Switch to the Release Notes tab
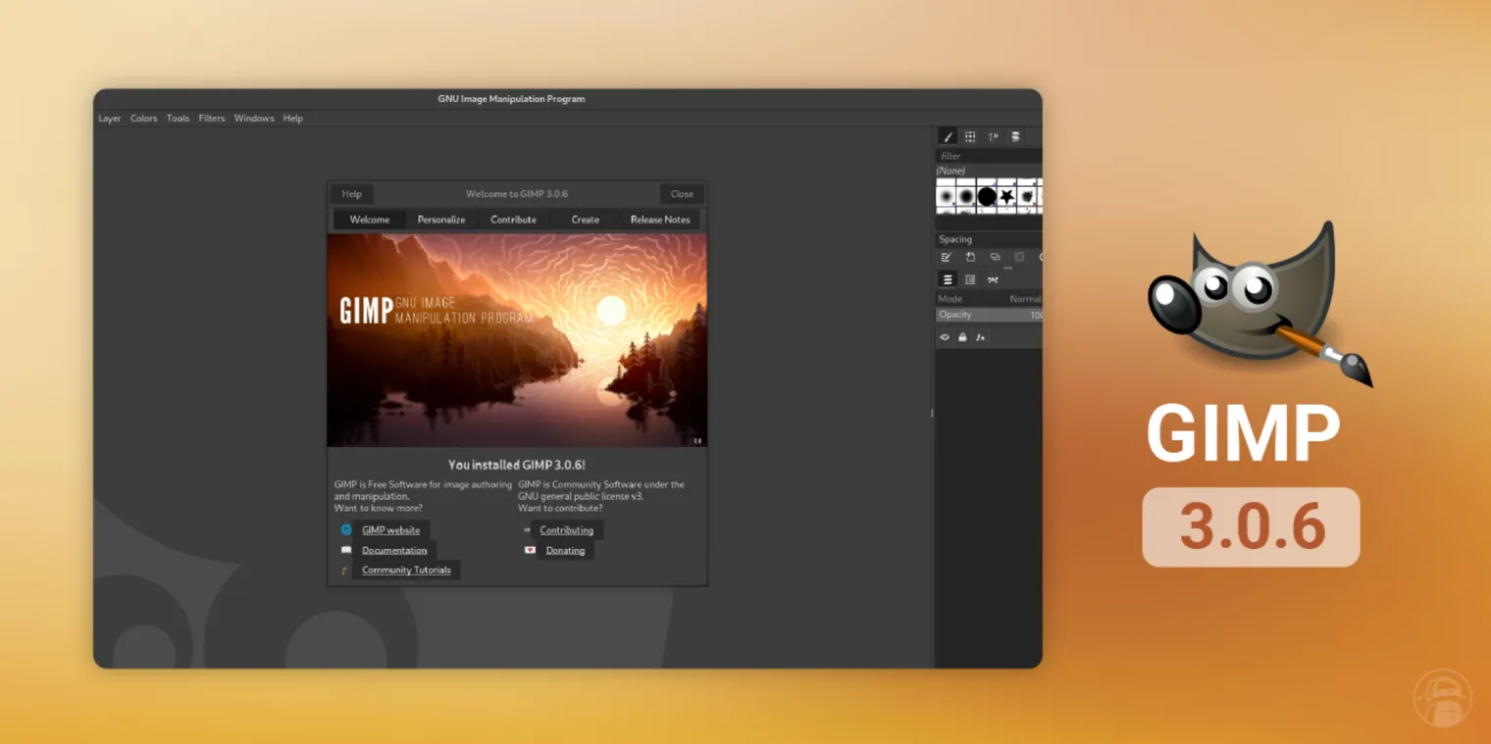Screen dimensions: 1491x744 coord(659,219)
